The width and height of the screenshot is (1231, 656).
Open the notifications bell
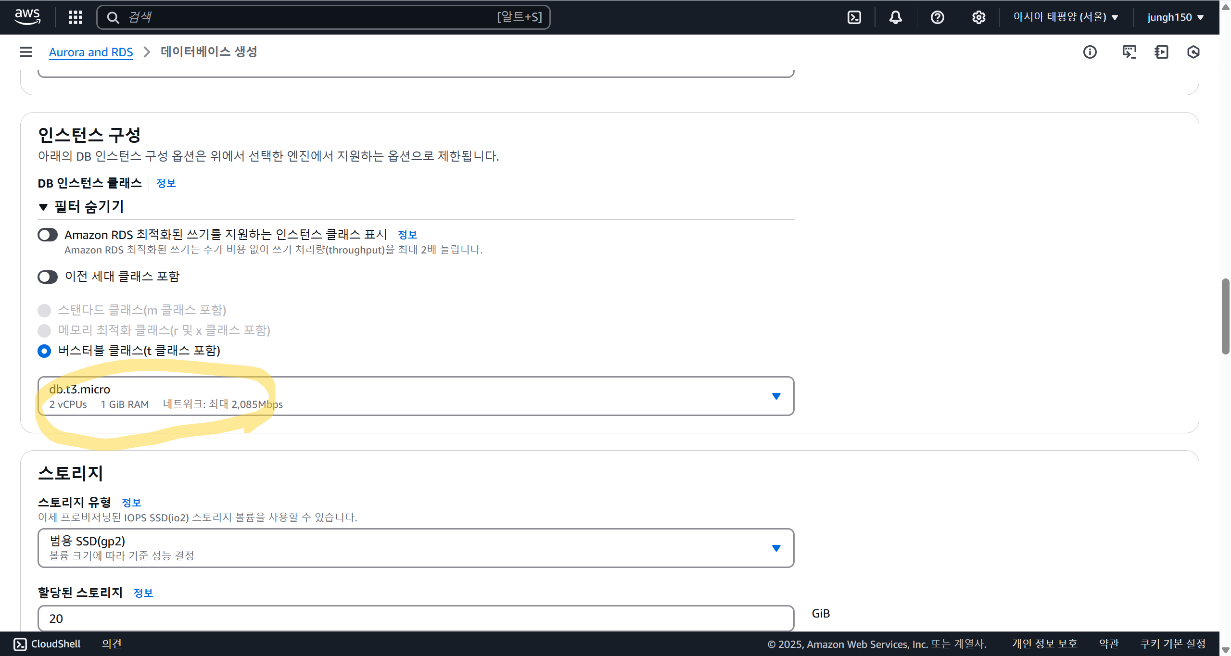895,17
